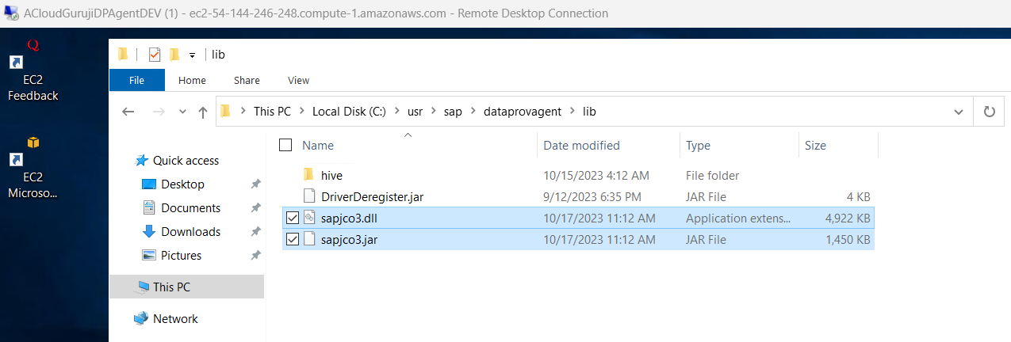Select Network in navigation pane
Screen dimensions: 1011x342
[x=175, y=318]
